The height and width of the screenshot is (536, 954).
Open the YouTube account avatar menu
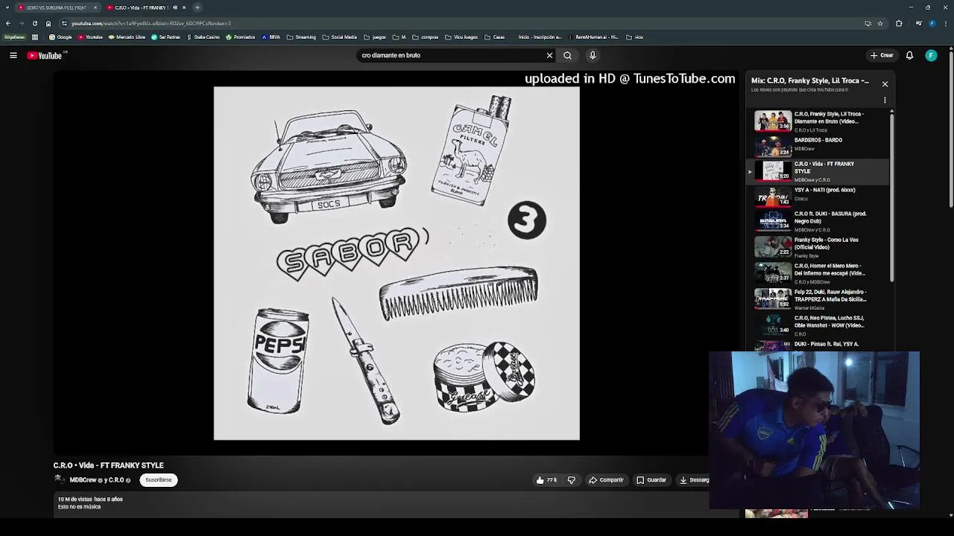[931, 55]
